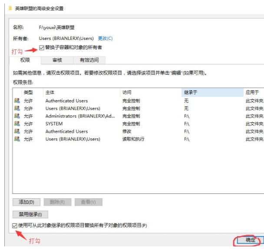Image resolution: width=264 pixels, height=249 pixels.
Task: Click user icon beside Users 完全控制 entry
Action: click(17, 108)
